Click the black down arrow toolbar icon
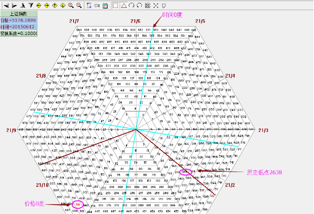The height and width of the screenshot is (214, 314). click(x=31, y=6)
